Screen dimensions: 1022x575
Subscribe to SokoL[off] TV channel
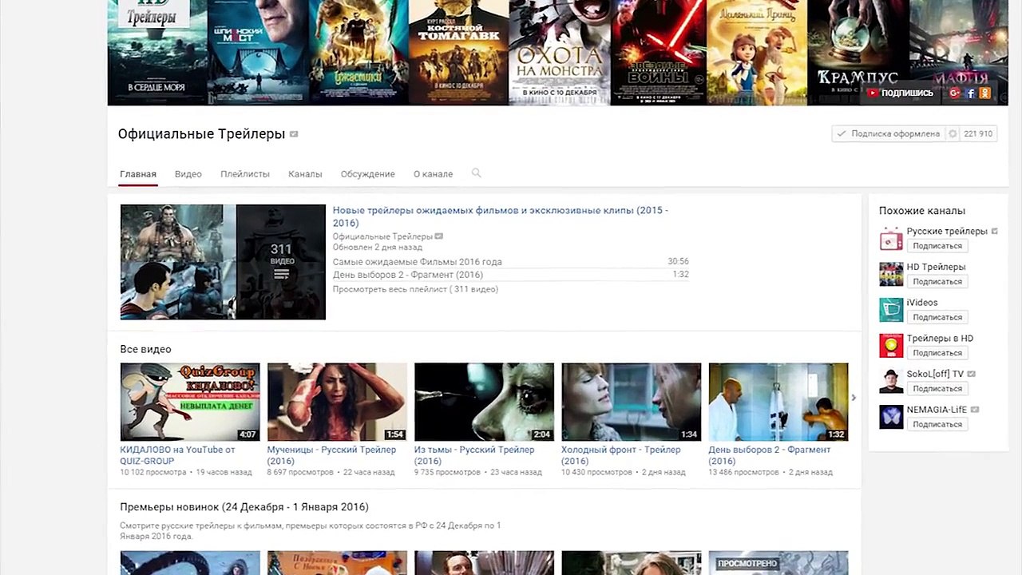click(937, 389)
